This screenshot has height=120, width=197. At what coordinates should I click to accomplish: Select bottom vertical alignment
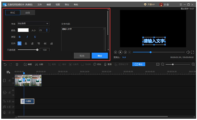[51, 44]
